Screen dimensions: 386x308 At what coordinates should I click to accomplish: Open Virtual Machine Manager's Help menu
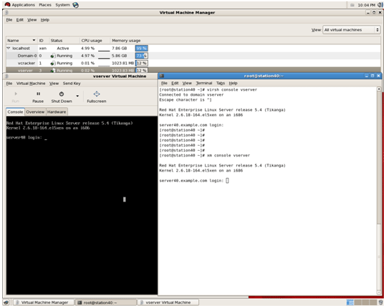tap(45, 20)
